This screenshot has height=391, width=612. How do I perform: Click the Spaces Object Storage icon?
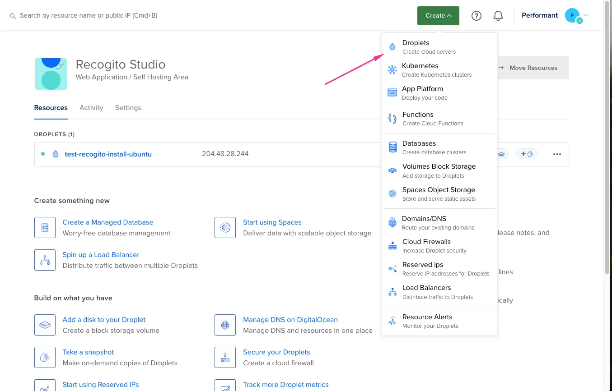tap(392, 194)
